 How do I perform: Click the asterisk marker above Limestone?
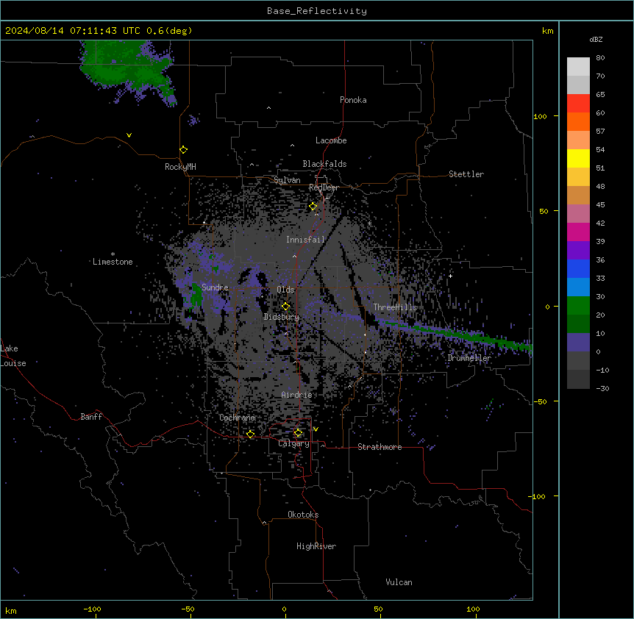pos(113,254)
